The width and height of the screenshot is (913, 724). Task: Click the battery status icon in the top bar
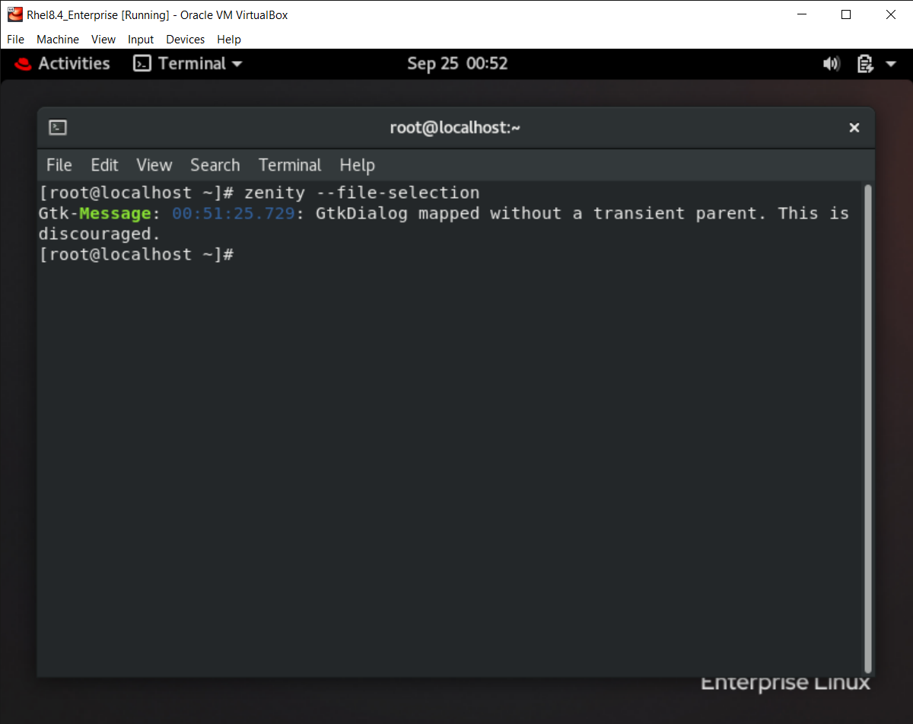(x=865, y=64)
